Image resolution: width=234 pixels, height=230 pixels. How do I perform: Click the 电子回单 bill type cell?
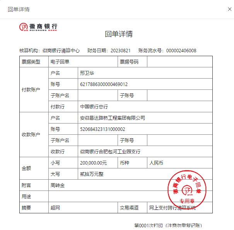point(60,62)
